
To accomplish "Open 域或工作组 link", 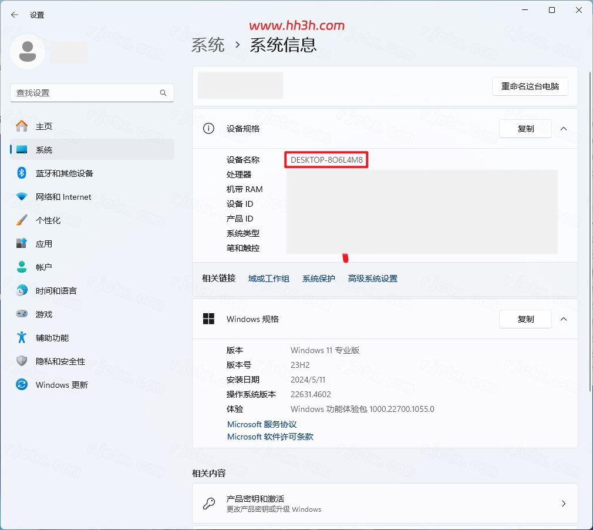I will 269,279.
